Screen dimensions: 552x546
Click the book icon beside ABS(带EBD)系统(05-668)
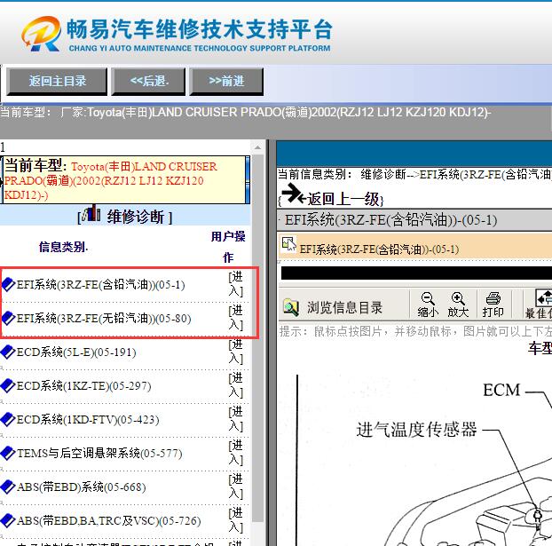(8, 487)
